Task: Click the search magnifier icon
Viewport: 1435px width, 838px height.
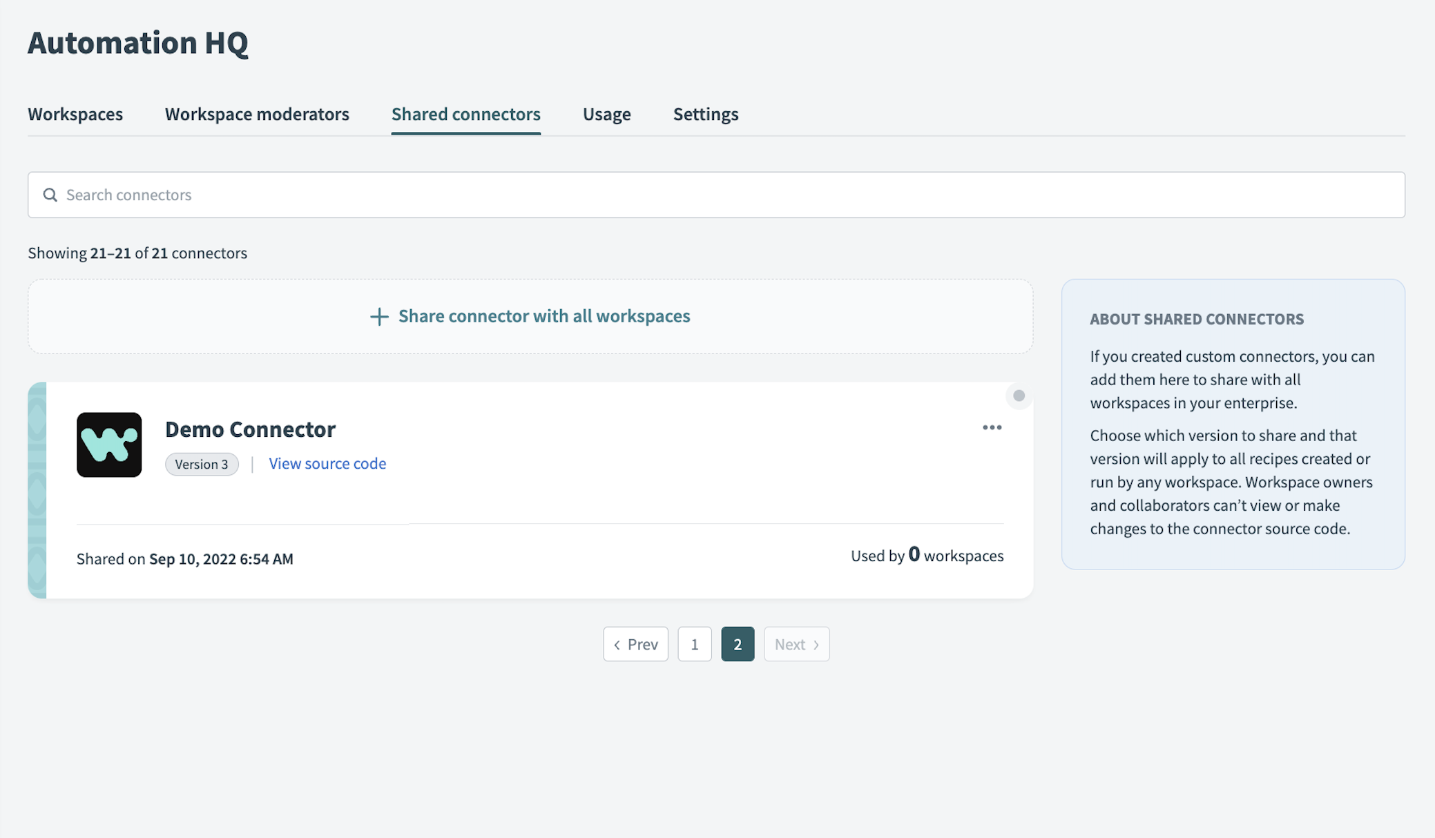Action: tap(50, 195)
